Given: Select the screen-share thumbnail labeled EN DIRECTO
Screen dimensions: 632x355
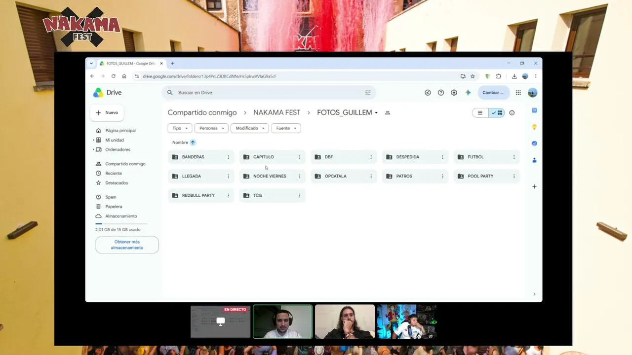Looking at the screenshot, I should [221, 321].
